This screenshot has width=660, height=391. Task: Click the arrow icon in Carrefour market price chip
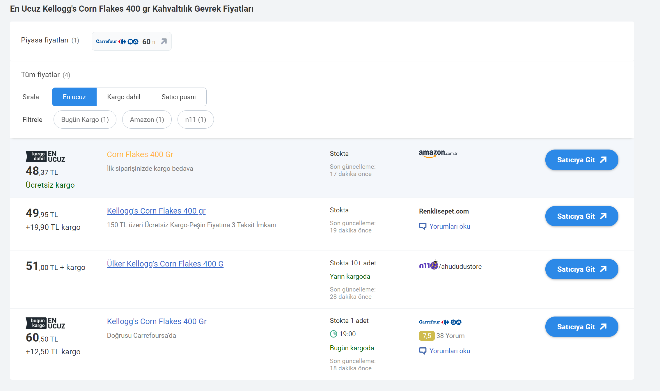(x=164, y=41)
